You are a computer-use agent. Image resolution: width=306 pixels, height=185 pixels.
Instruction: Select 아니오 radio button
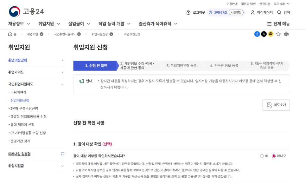274,156
